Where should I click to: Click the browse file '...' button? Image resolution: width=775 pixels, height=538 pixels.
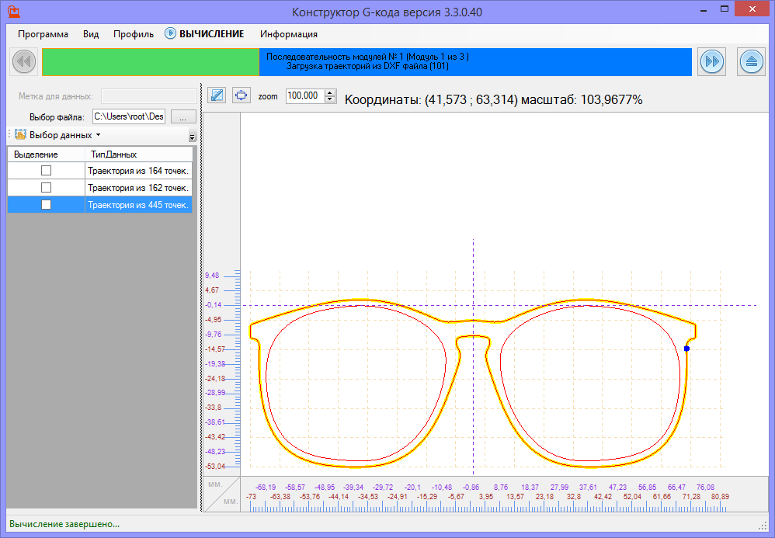click(183, 116)
